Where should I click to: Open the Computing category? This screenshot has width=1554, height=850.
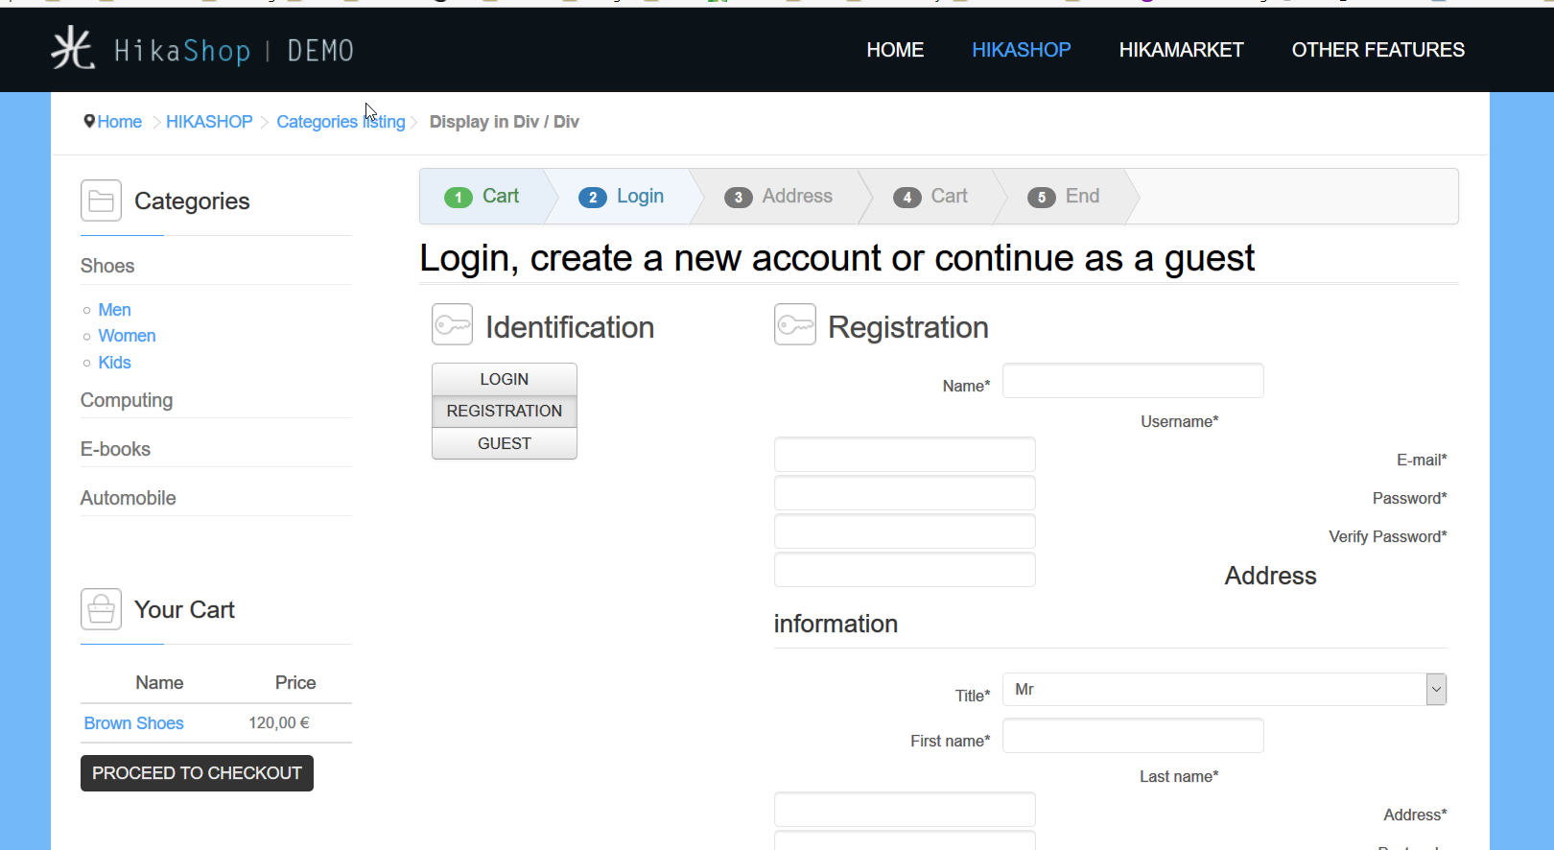127,400
